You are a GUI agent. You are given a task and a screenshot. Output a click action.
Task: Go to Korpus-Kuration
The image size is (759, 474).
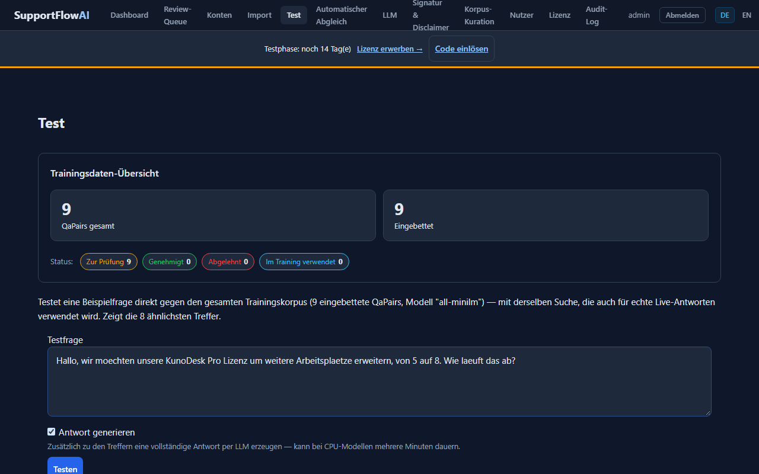point(479,15)
